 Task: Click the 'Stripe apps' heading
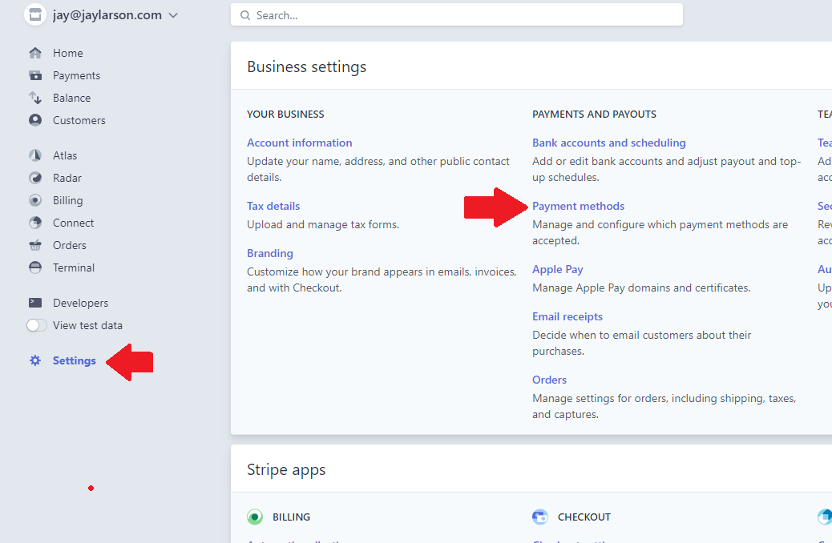click(x=286, y=470)
